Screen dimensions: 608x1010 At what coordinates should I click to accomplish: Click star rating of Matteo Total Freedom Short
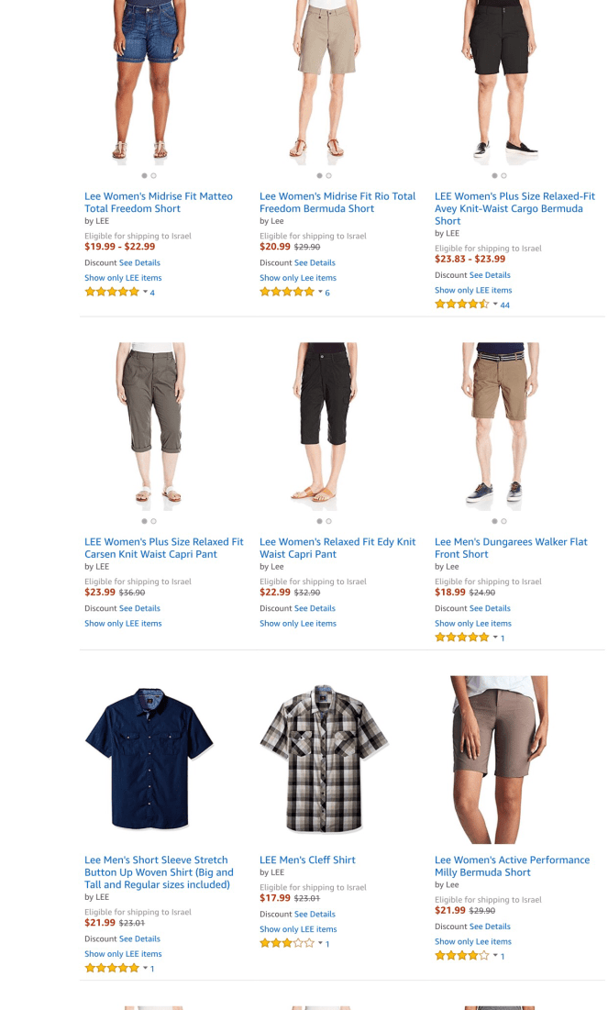(x=112, y=292)
